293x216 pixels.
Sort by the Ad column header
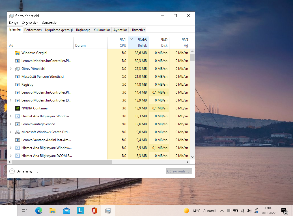[40, 43]
